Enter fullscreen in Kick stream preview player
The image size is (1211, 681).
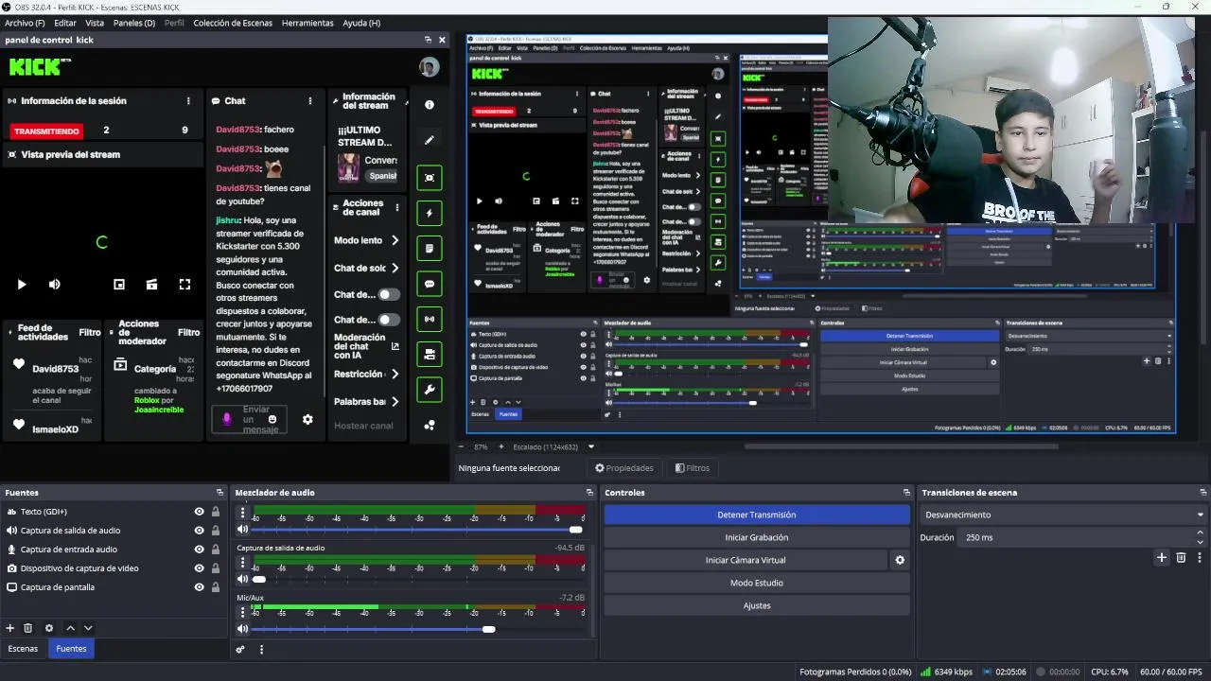184,284
